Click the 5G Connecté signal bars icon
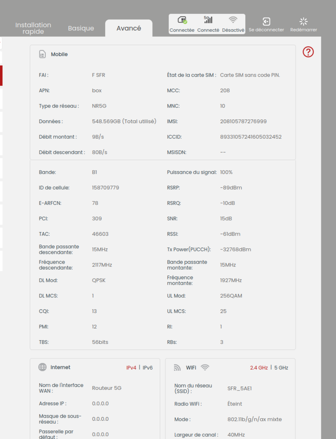The image size is (336, 439). (208, 20)
